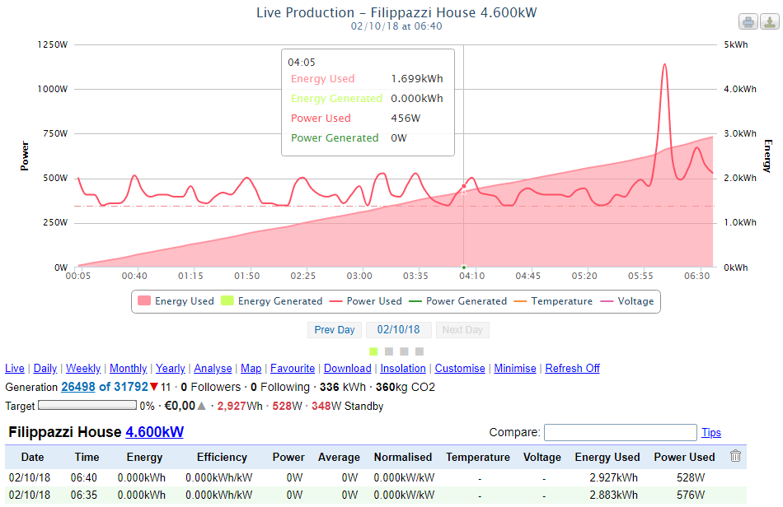Focus the Compare input field
This screenshot has height=507, width=783.
coord(620,432)
